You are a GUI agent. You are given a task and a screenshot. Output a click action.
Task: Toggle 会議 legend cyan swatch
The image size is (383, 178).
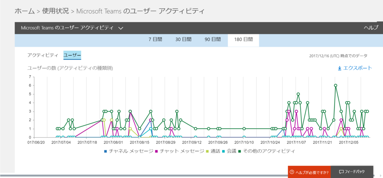224,152
